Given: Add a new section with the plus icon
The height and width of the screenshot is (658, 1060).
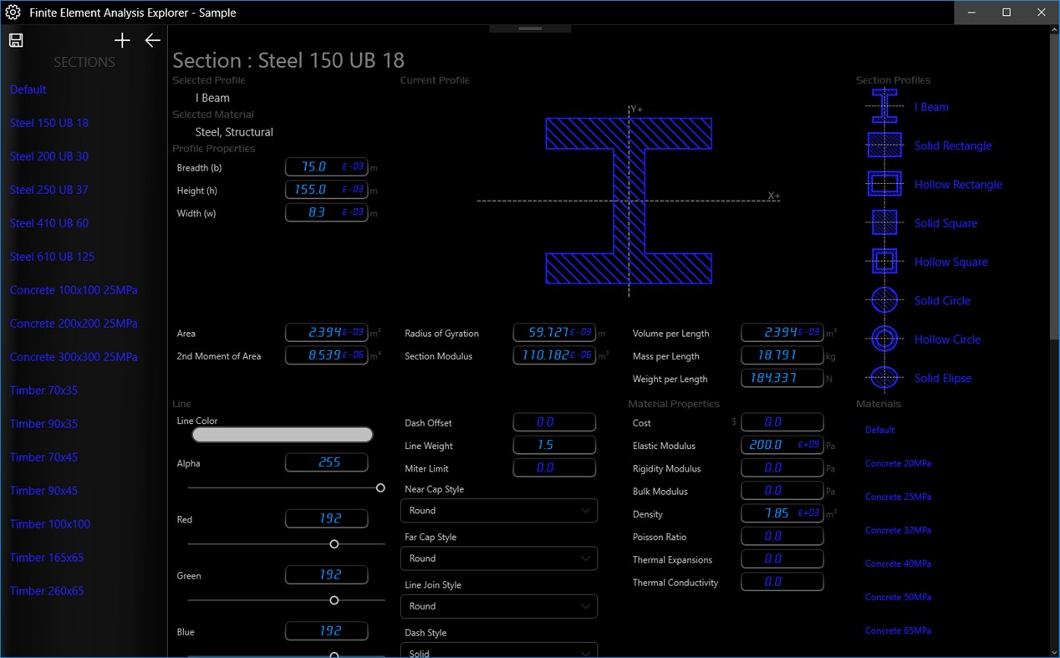Looking at the screenshot, I should coord(122,39).
